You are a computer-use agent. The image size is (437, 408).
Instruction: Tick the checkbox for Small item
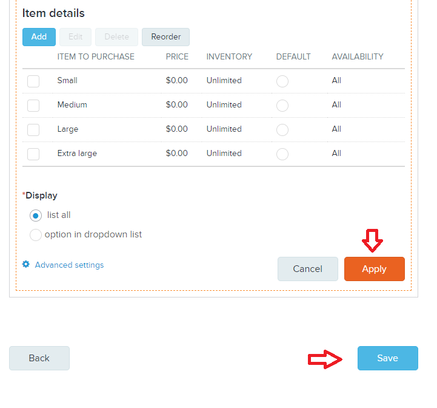33,81
